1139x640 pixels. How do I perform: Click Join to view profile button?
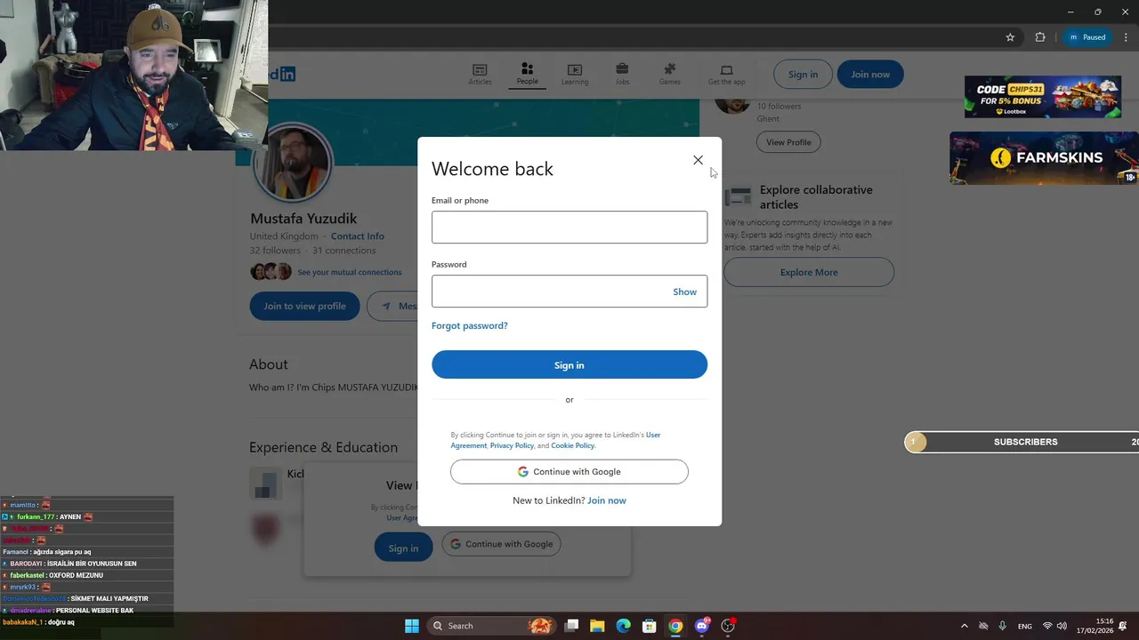(x=304, y=306)
